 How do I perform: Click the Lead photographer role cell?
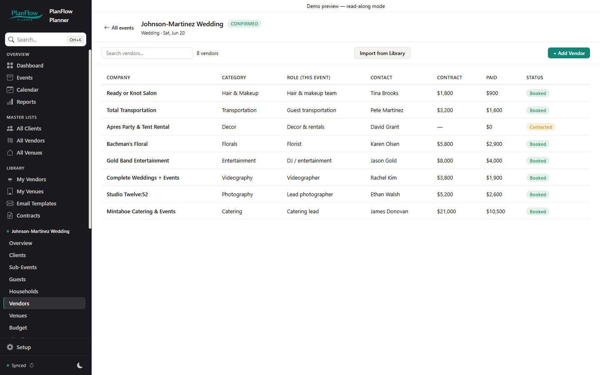click(x=310, y=194)
